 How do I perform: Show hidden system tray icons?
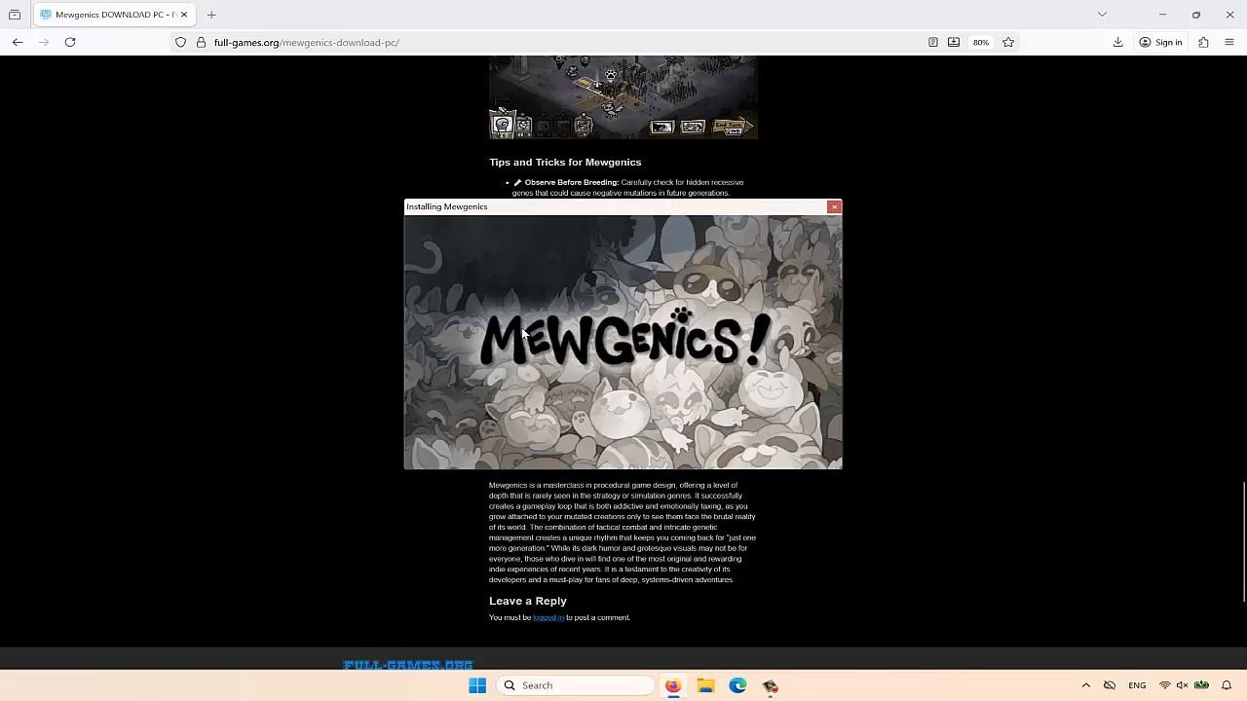click(x=1085, y=685)
